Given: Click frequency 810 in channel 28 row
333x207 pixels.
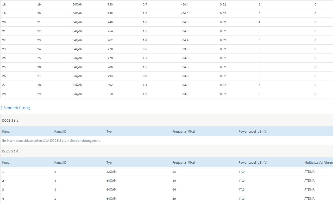Looking at the screenshot, I should pos(110,94).
